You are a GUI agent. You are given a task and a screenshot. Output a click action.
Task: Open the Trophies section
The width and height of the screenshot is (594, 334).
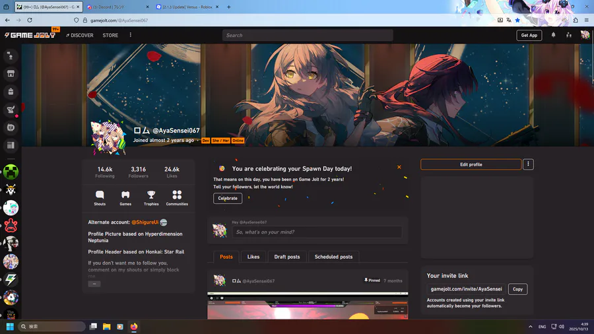pos(151,197)
